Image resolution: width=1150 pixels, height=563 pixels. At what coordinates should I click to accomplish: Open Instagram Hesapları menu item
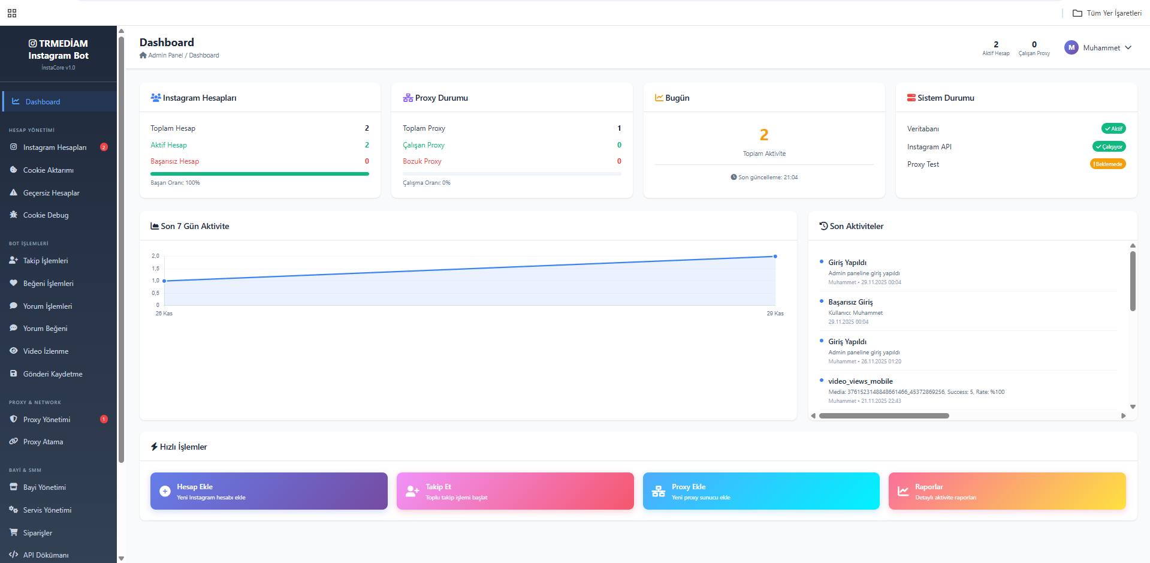point(55,147)
